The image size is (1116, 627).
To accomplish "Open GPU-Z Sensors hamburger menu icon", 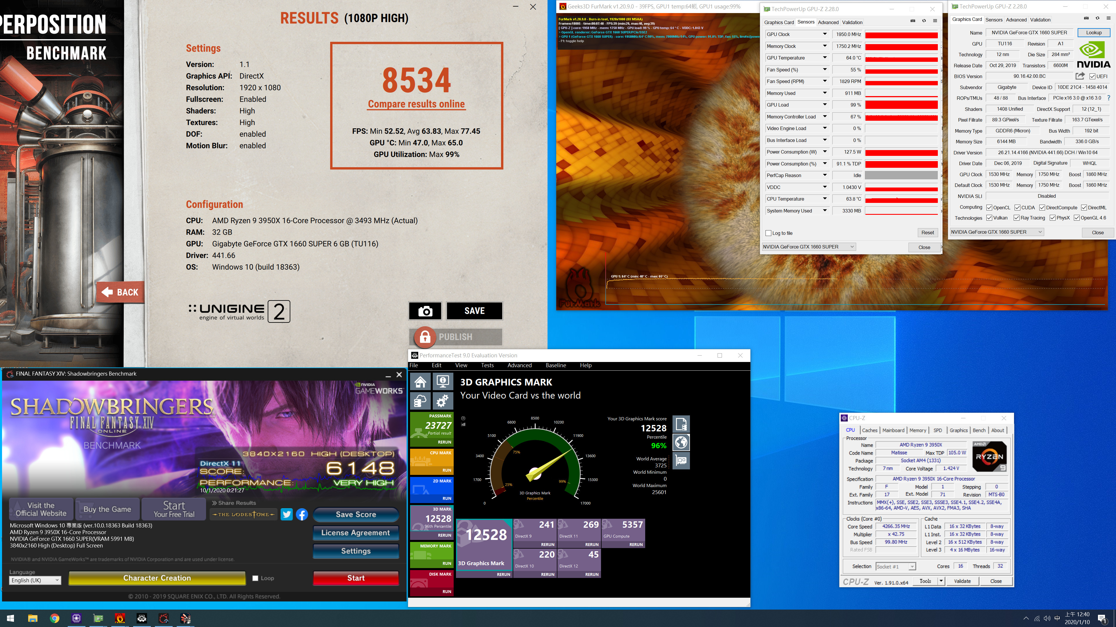I will [935, 21].
